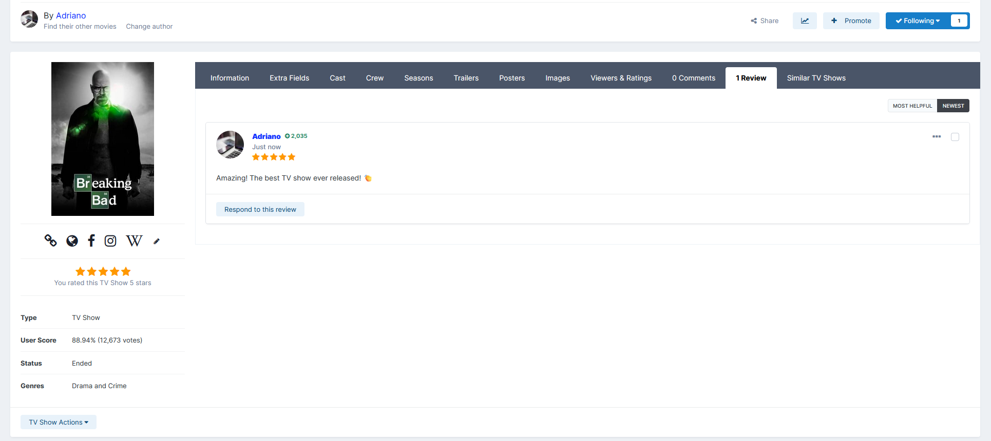Click the five-star rating under the poster
The height and width of the screenshot is (441, 991).
103,271
